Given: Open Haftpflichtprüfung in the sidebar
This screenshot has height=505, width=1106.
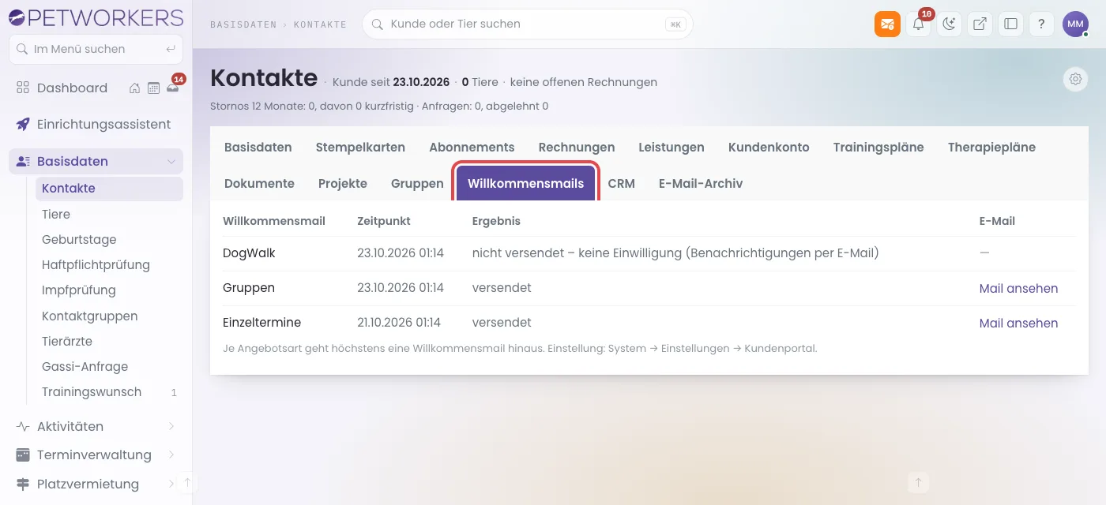Looking at the screenshot, I should [109, 264].
